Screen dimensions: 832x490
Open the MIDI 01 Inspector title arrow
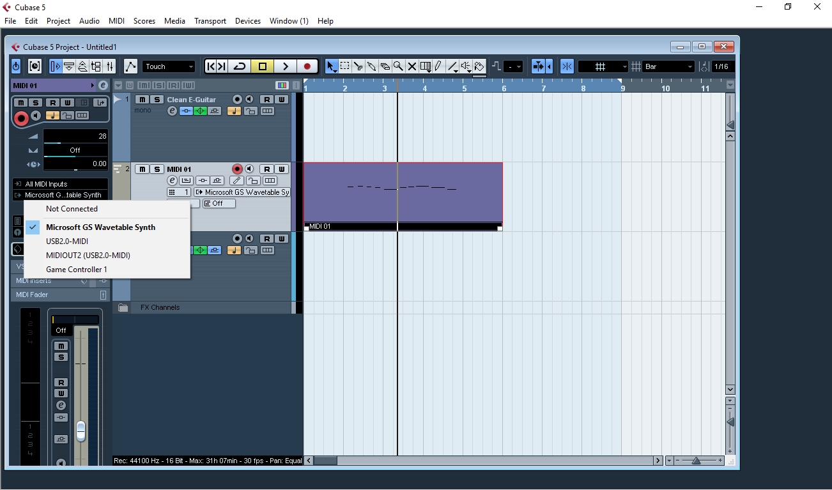[92, 85]
